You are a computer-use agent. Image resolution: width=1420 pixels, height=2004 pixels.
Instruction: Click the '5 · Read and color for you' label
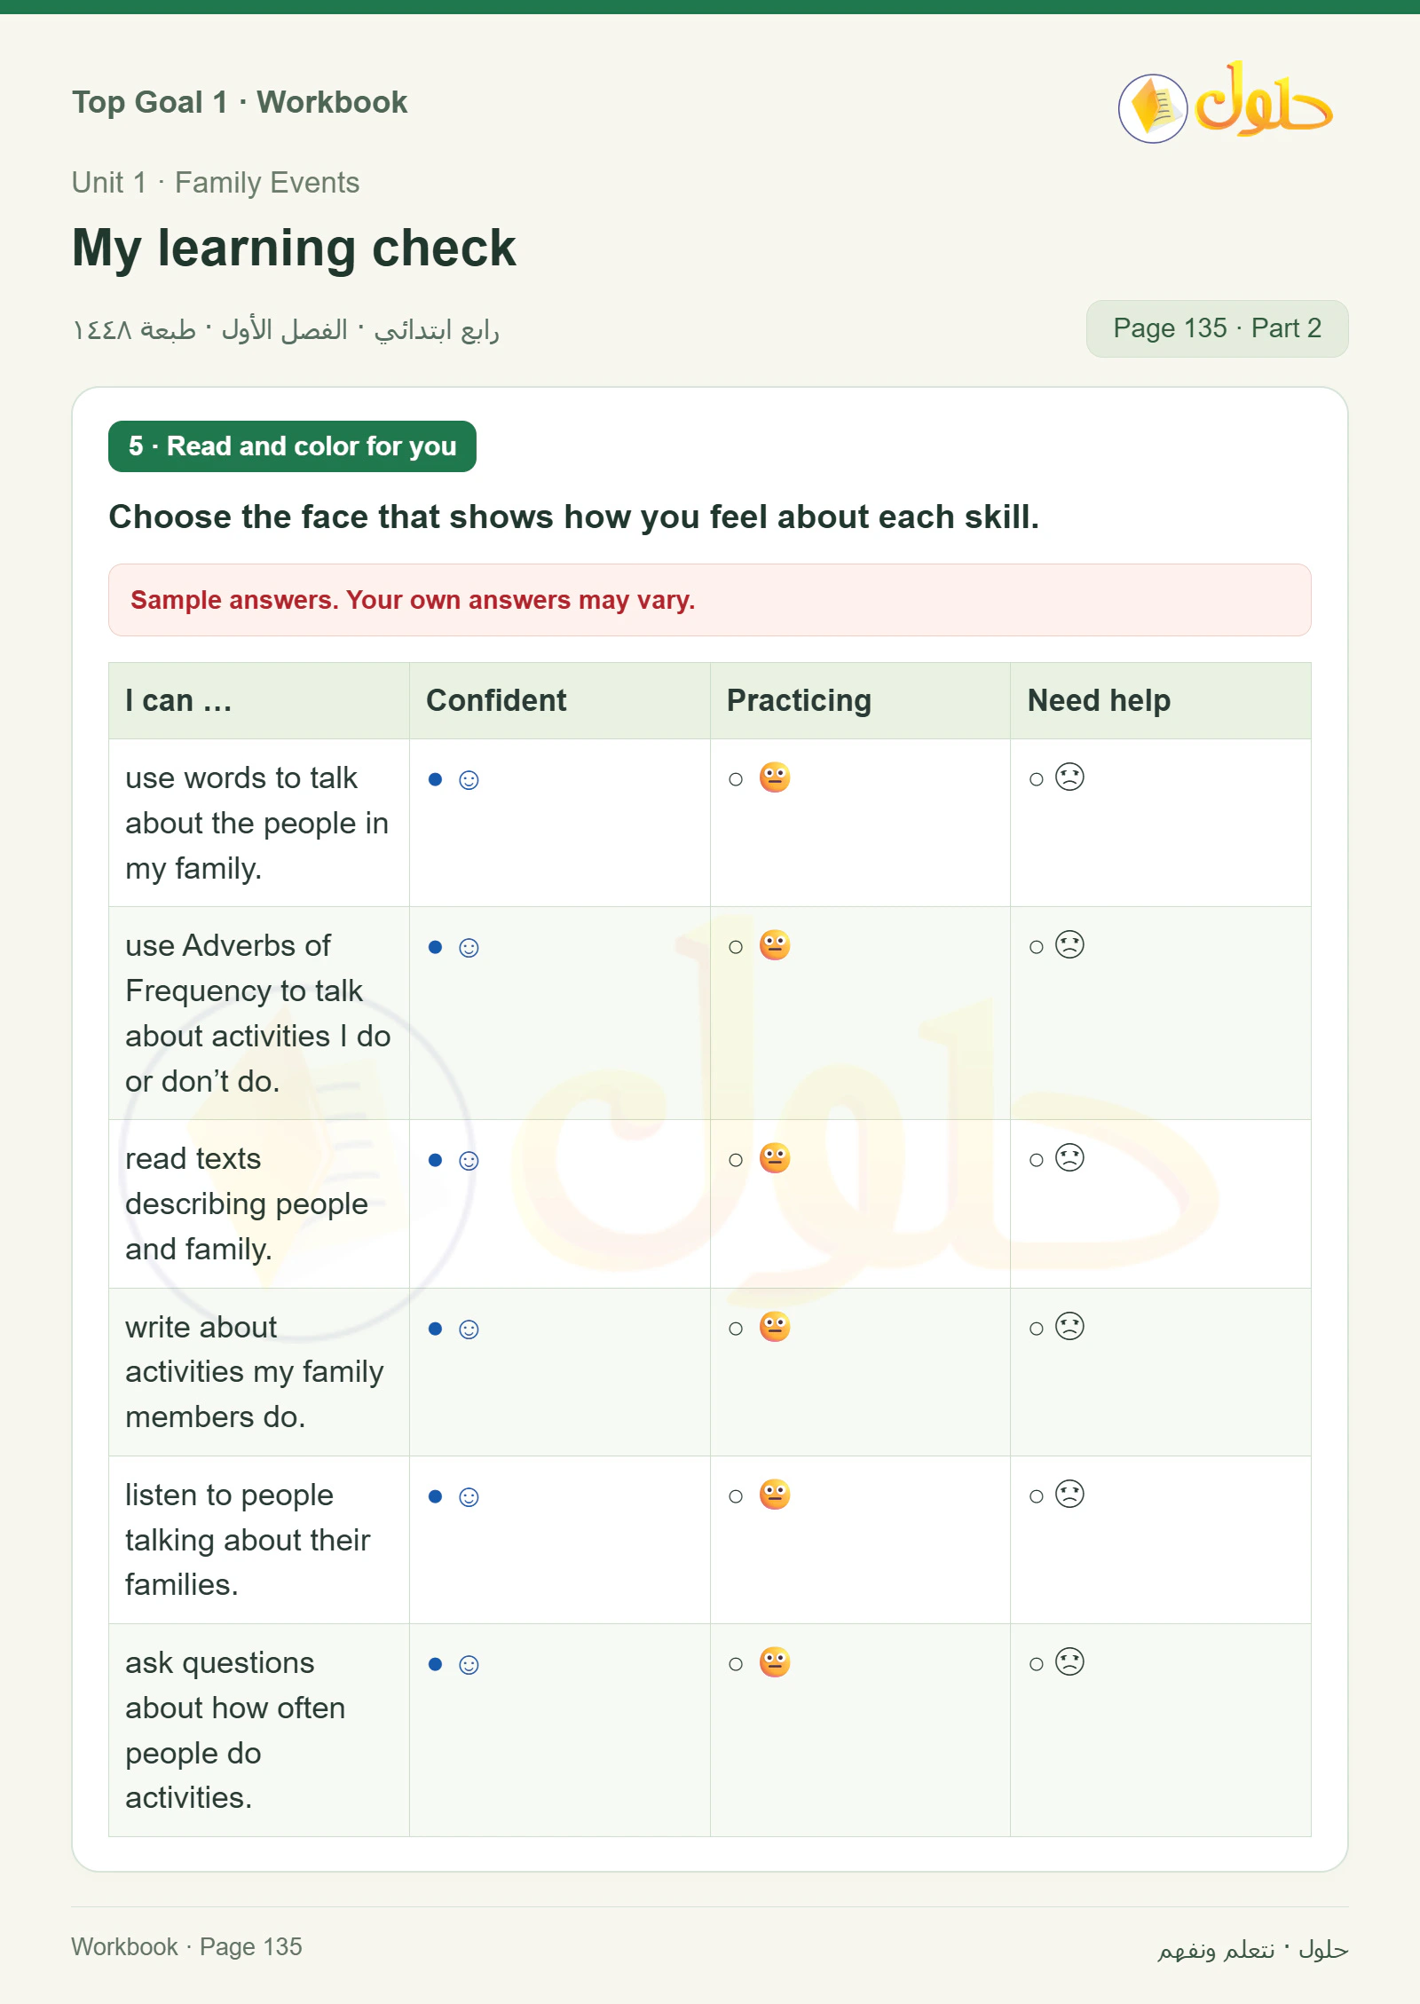[x=292, y=446]
